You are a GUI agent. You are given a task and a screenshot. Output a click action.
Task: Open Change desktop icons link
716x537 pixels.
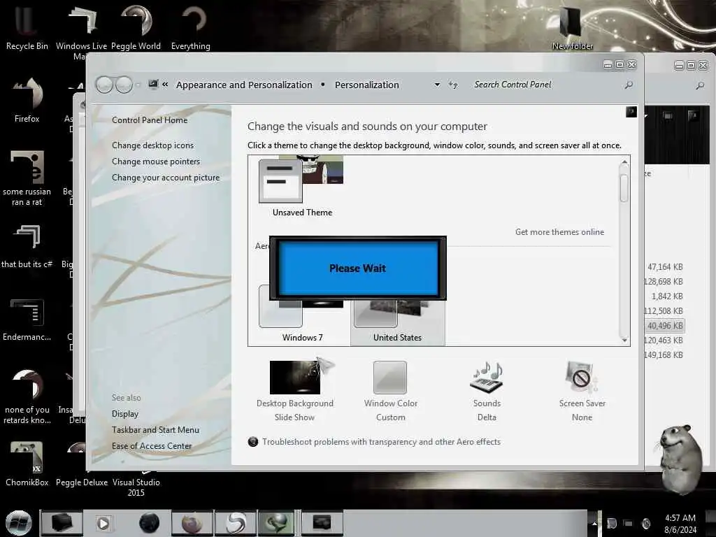pos(152,145)
